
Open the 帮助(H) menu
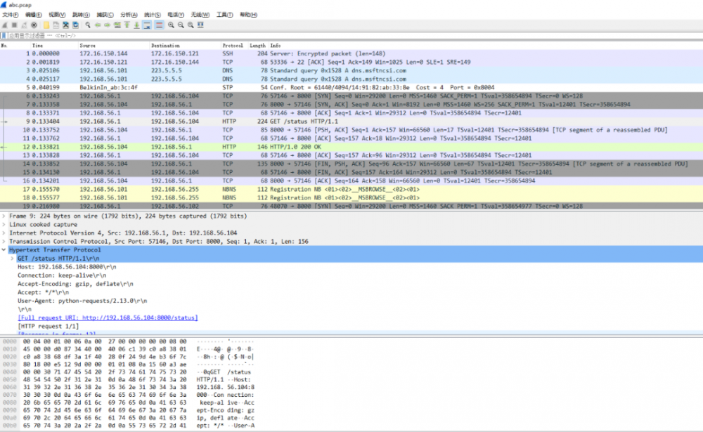[x=248, y=15]
